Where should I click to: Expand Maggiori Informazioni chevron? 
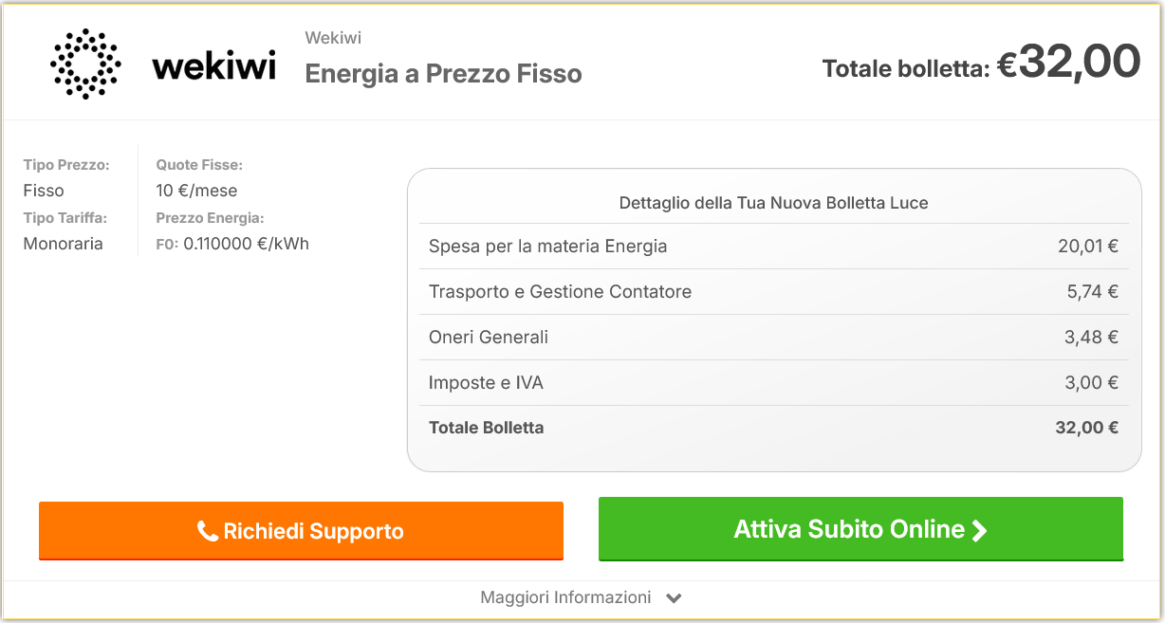click(674, 598)
